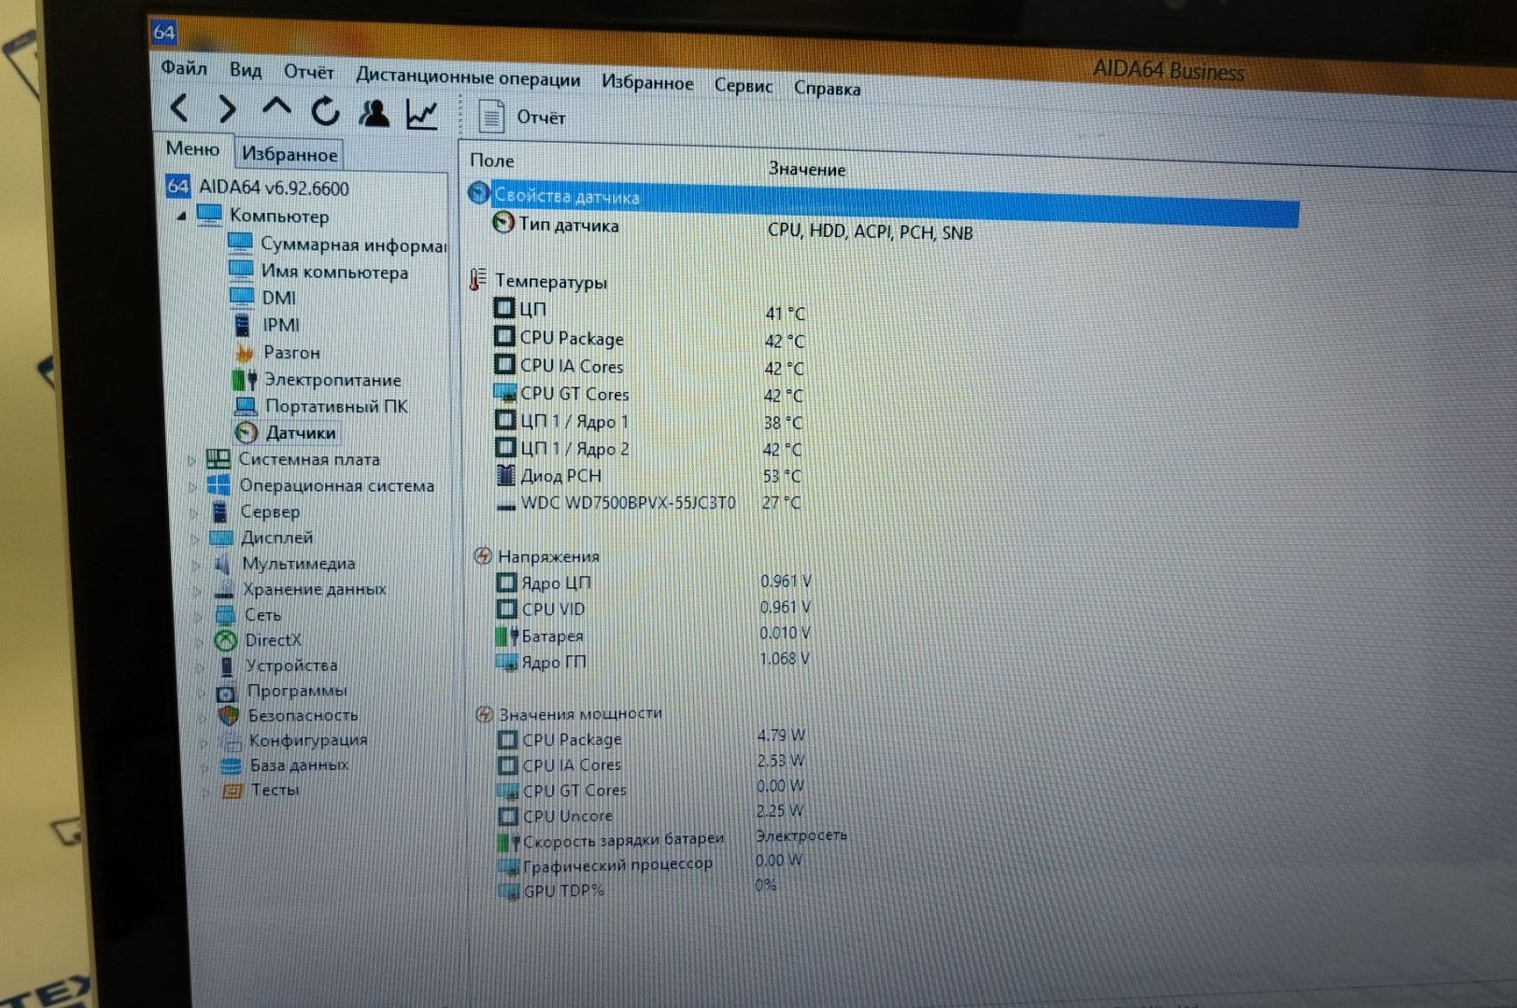This screenshot has width=1517, height=1008.
Task: Click the Refresh toolbar icon
Action: (325, 112)
